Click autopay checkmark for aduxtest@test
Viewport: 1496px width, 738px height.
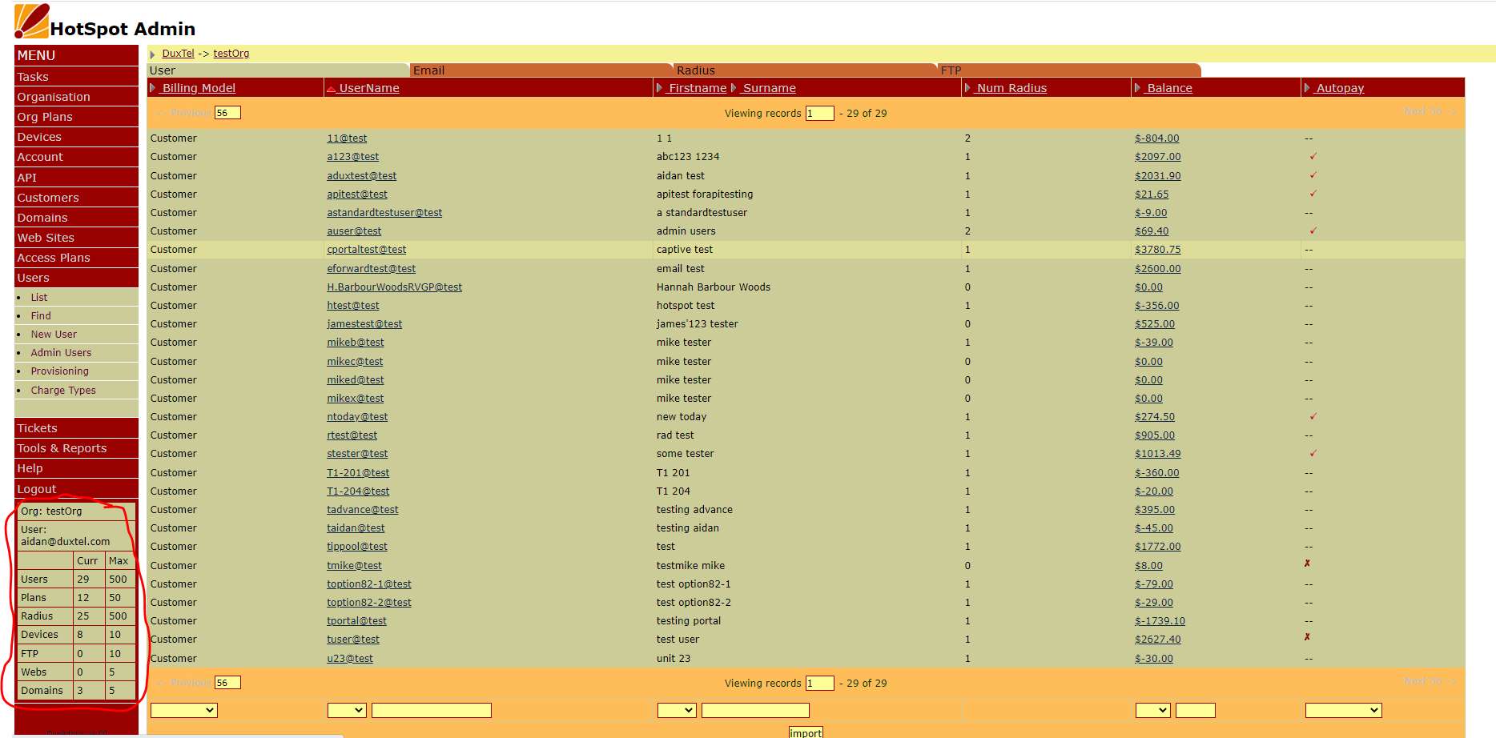pos(1313,174)
